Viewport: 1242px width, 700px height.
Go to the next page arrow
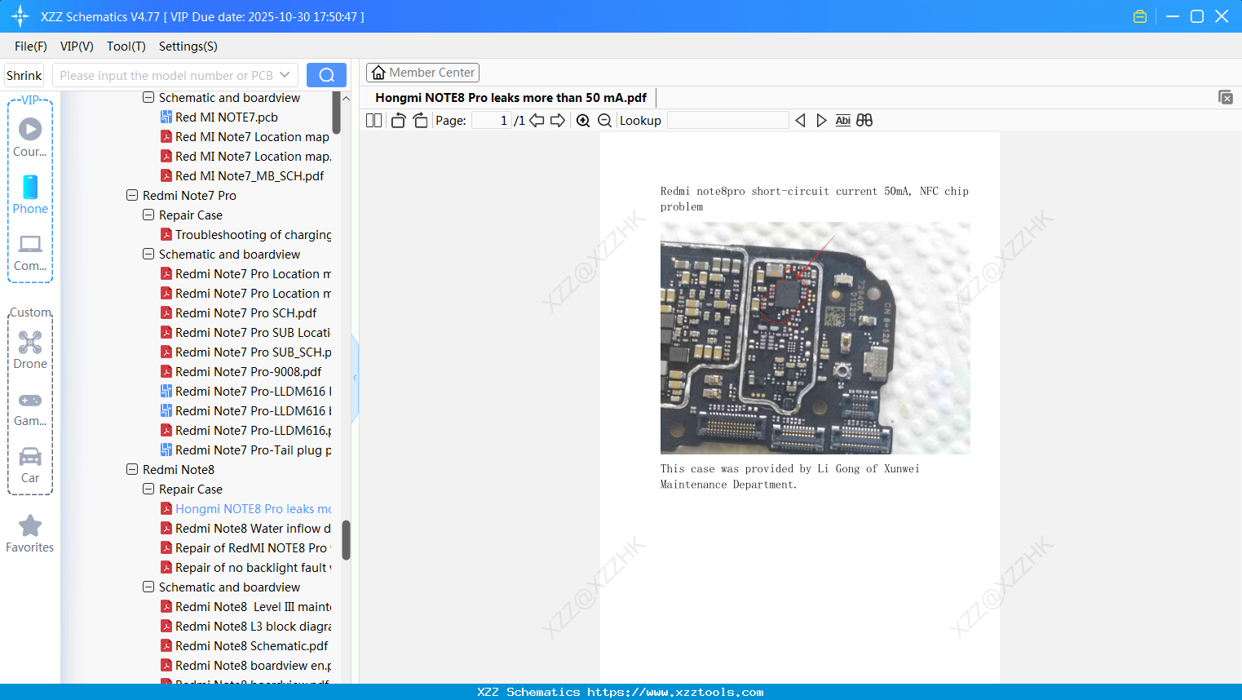click(558, 121)
